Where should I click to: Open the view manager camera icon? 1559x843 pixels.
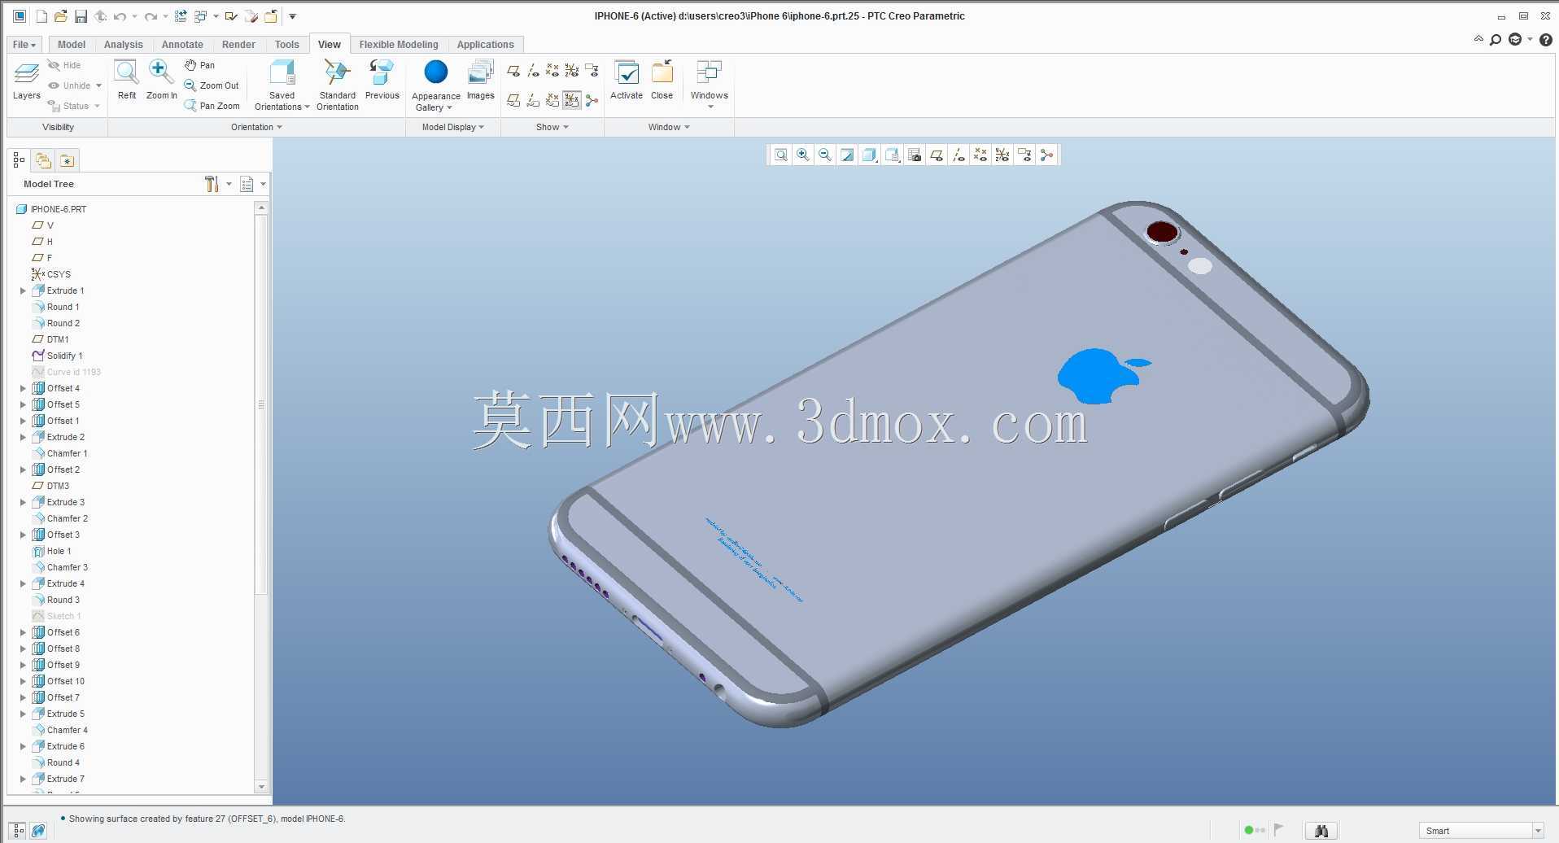pyautogui.click(x=915, y=155)
